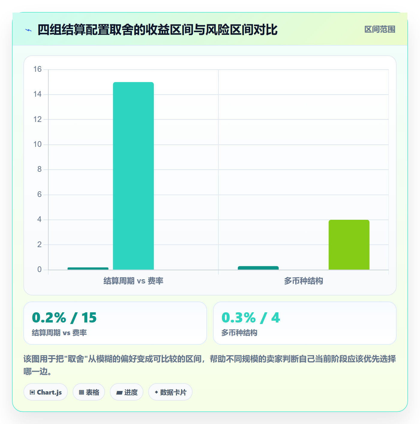Click the 表格 tag chip

click(89, 392)
